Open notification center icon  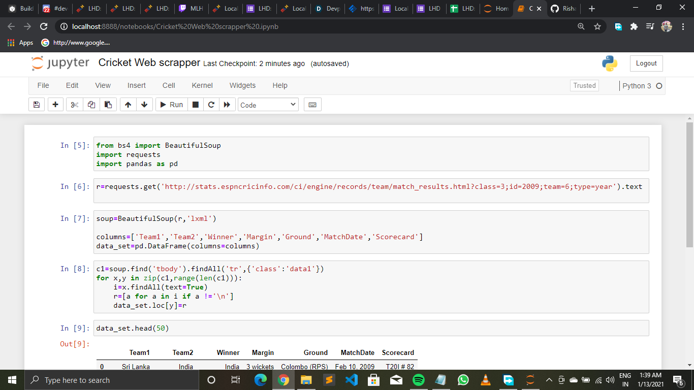[x=678, y=380]
